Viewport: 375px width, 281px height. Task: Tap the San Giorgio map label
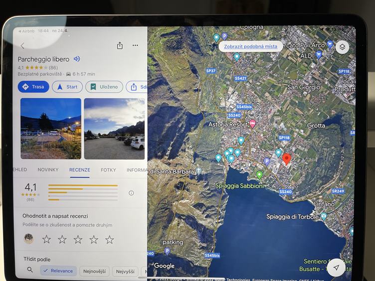click(304, 87)
